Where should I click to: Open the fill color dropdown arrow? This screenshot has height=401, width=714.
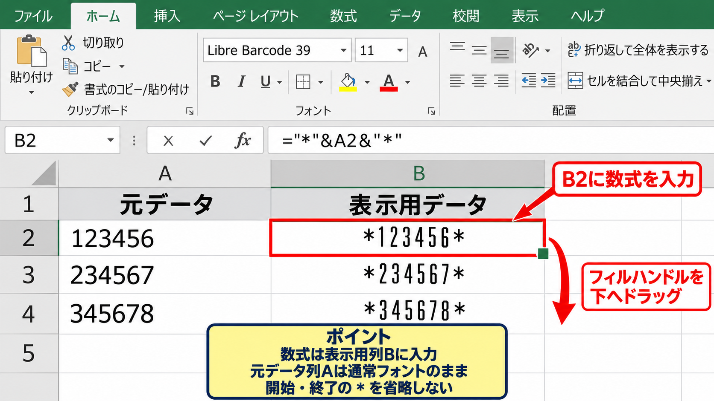coord(367,82)
